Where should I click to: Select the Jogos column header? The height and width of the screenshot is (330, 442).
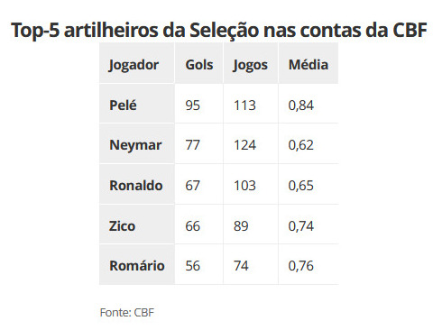[251, 63]
